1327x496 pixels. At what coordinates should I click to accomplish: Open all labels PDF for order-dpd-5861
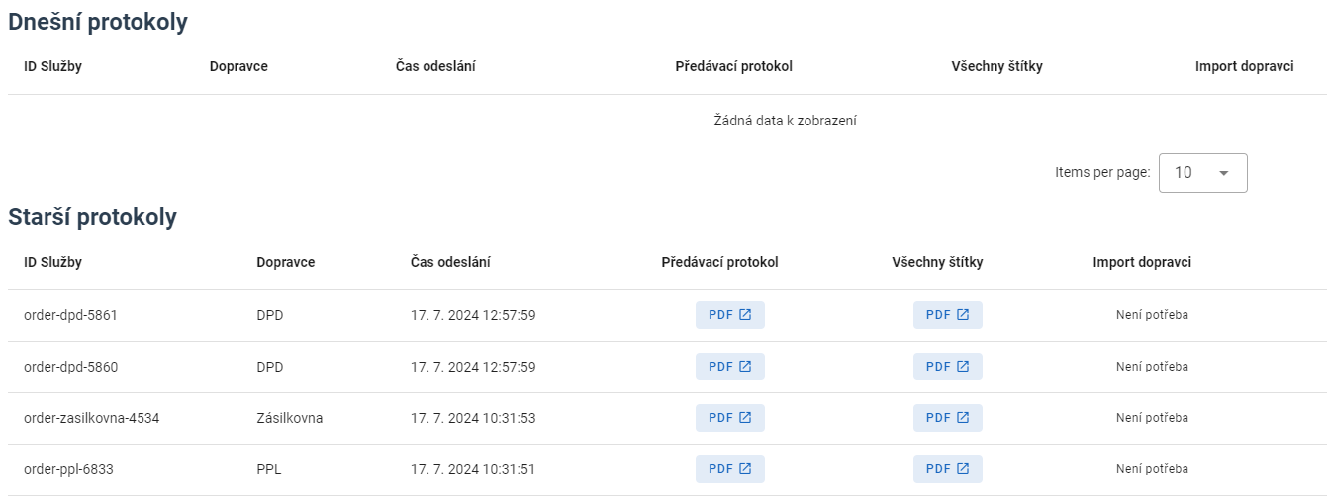click(x=947, y=315)
